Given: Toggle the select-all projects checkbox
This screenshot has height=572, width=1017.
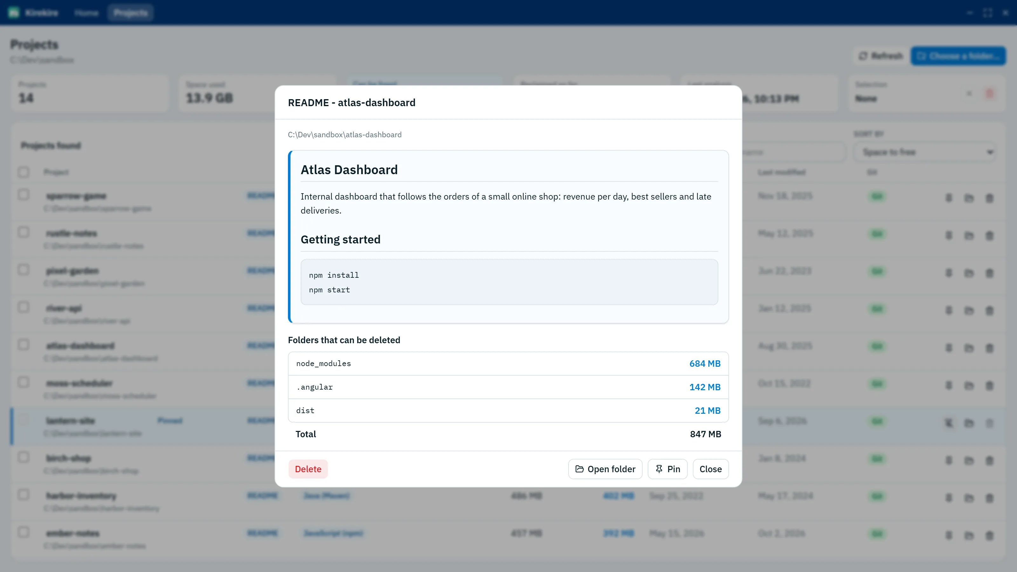Looking at the screenshot, I should point(24,172).
